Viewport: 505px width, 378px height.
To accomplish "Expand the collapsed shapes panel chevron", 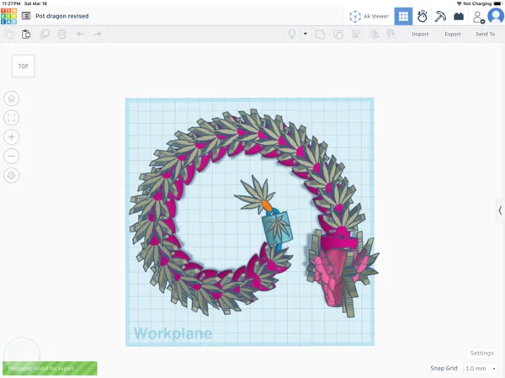I will click(x=500, y=210).
